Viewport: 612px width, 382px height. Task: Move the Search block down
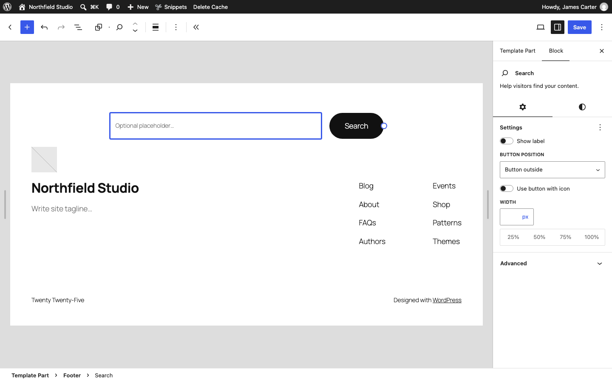point(135,31)
